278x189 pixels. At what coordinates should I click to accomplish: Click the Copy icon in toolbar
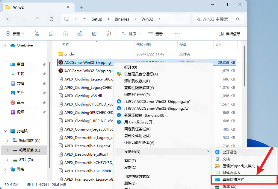pos(51,34)
